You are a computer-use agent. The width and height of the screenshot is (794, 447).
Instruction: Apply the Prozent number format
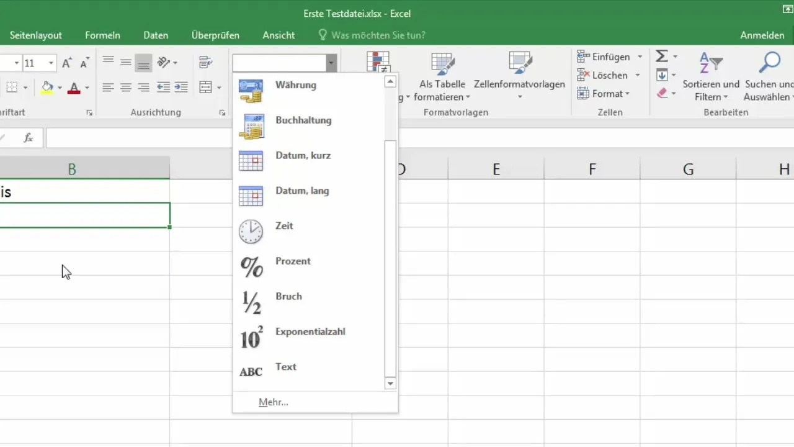(309, 266)
